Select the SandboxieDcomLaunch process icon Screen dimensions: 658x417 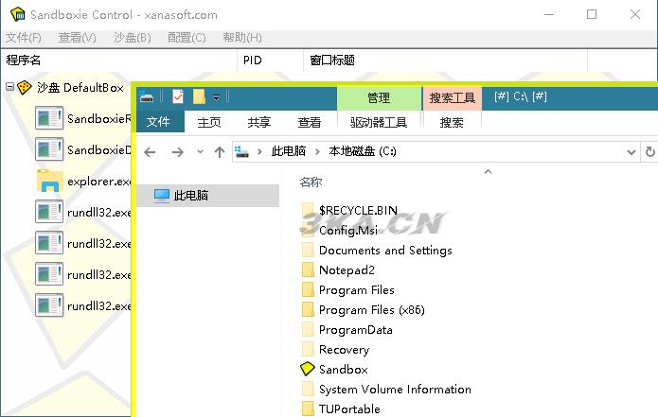click(x=49, y=149)
